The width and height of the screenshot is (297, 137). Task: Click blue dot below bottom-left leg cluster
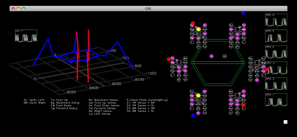pyautogui.click(x=193, y=115)
